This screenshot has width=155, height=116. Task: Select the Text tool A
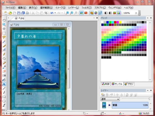tap(4, 84)
